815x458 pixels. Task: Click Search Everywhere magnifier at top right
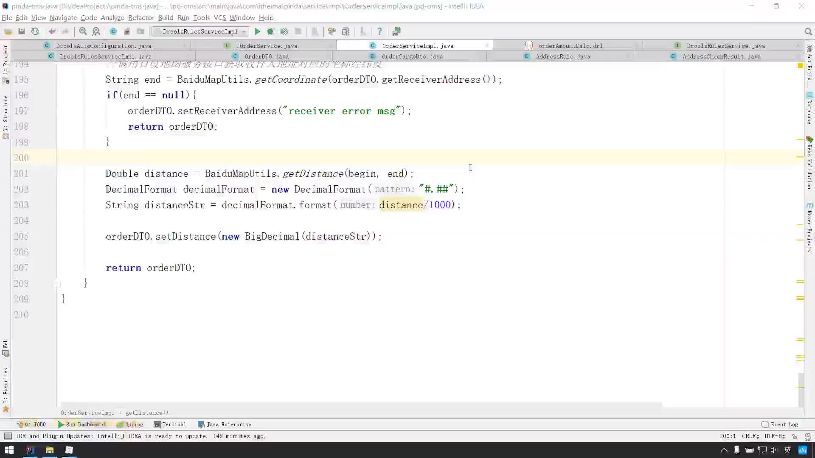(808, 32)
